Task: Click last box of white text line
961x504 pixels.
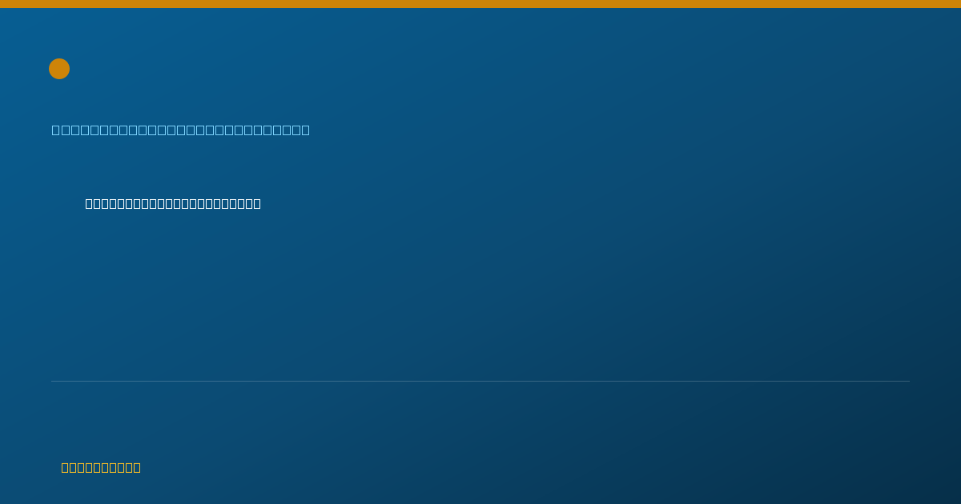Action: tap(256, 203)
